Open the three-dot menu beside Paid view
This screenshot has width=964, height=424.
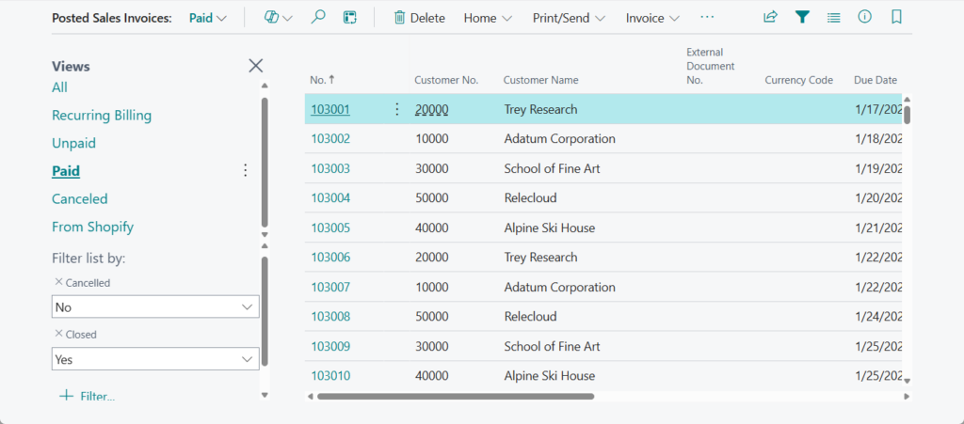(246, 170)
